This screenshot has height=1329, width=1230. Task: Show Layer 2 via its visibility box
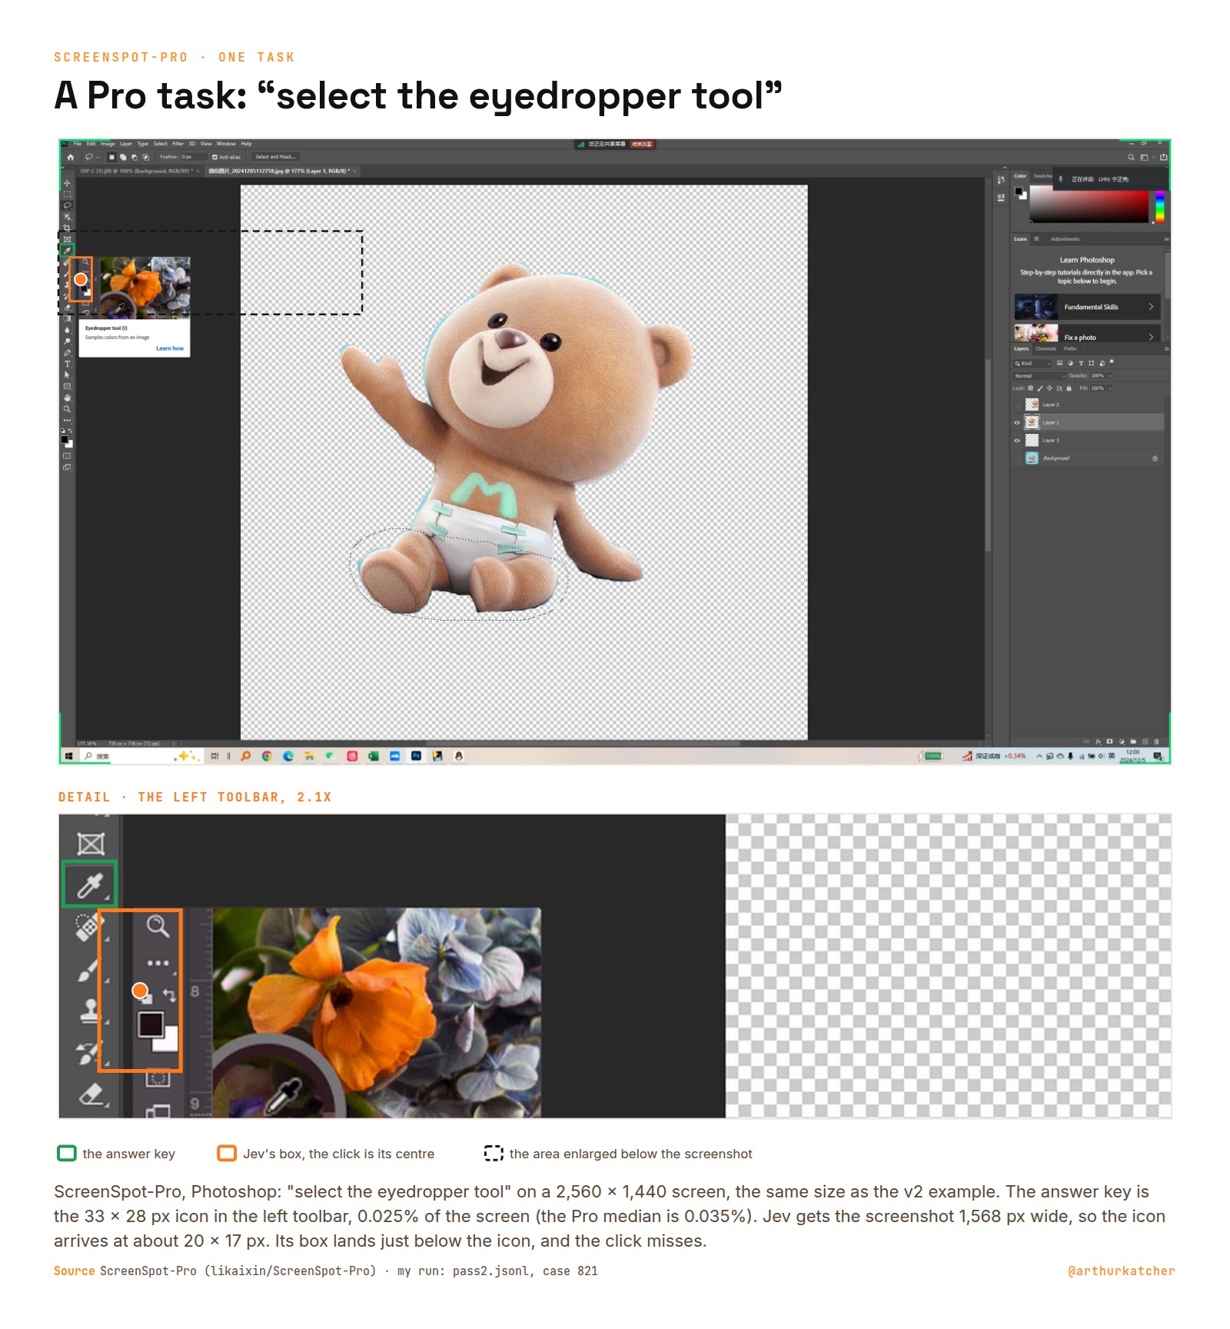[1017, 405]
